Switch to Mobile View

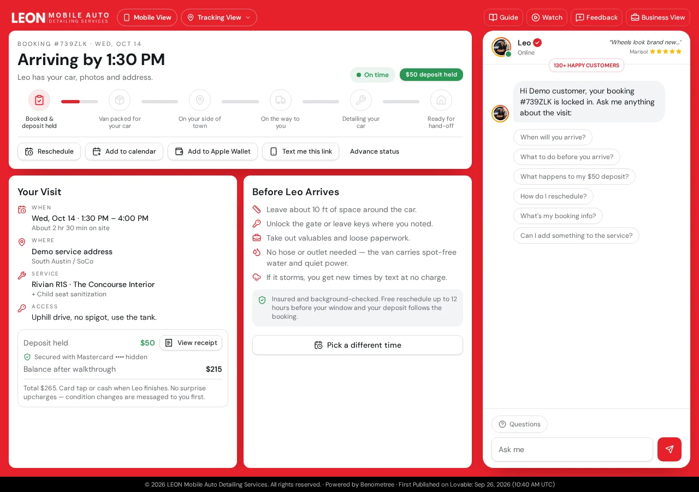(x=147, y=17)
